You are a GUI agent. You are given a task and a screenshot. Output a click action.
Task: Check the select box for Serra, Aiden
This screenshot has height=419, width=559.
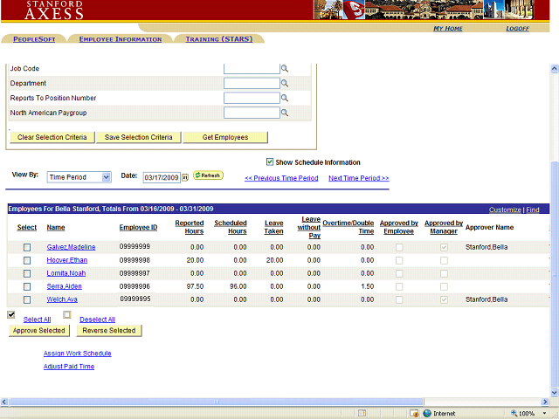tap(27, 286)
